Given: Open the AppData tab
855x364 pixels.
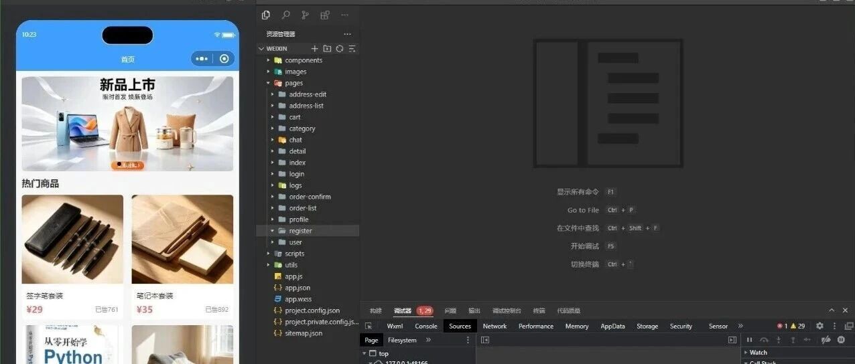Looking at the screenshot, I should [x=612, y=326].
